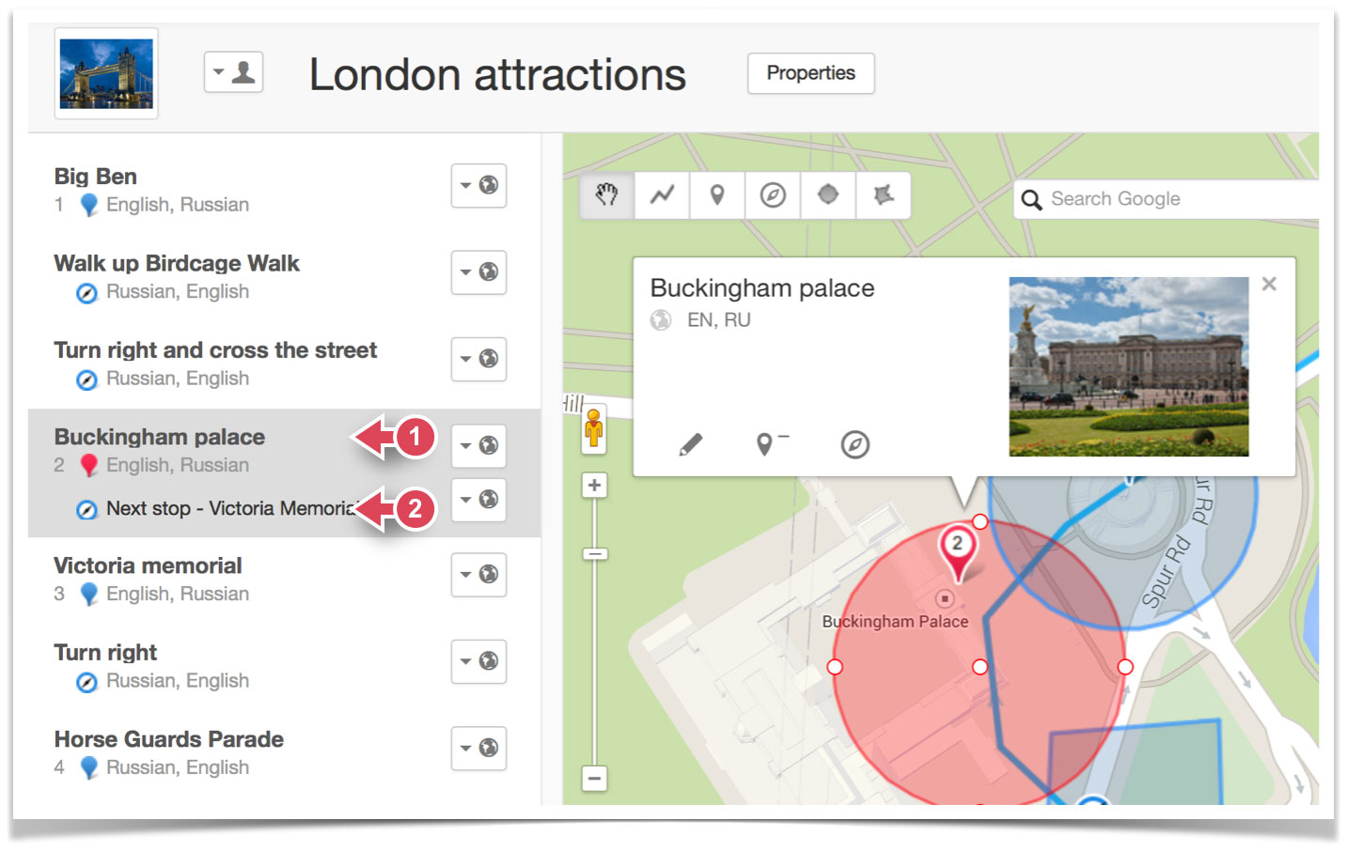Select the draw line route tool
Screen dimensions: 1348x851
coord(662,195)
